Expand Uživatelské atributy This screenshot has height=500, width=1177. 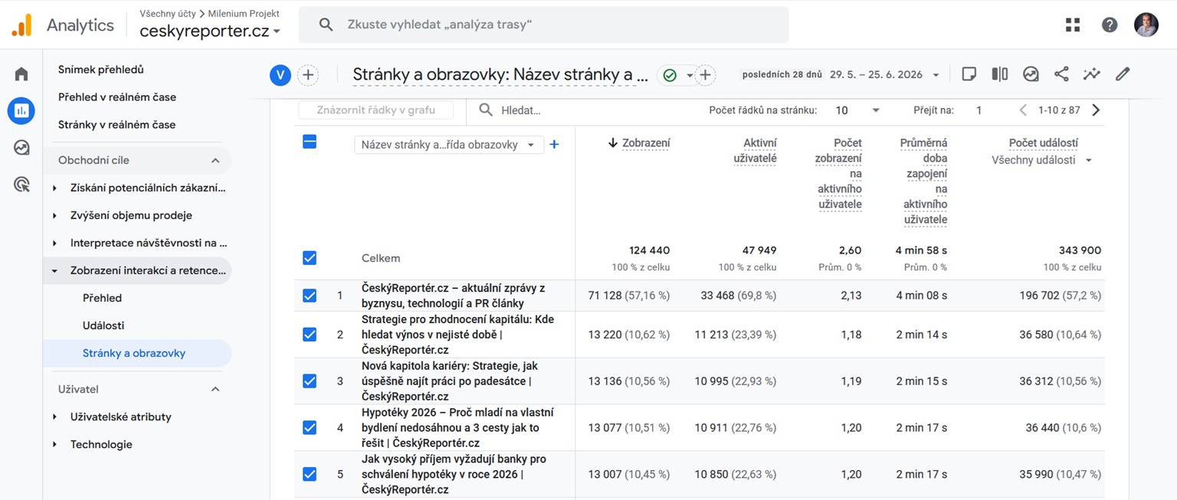point(54,417)
